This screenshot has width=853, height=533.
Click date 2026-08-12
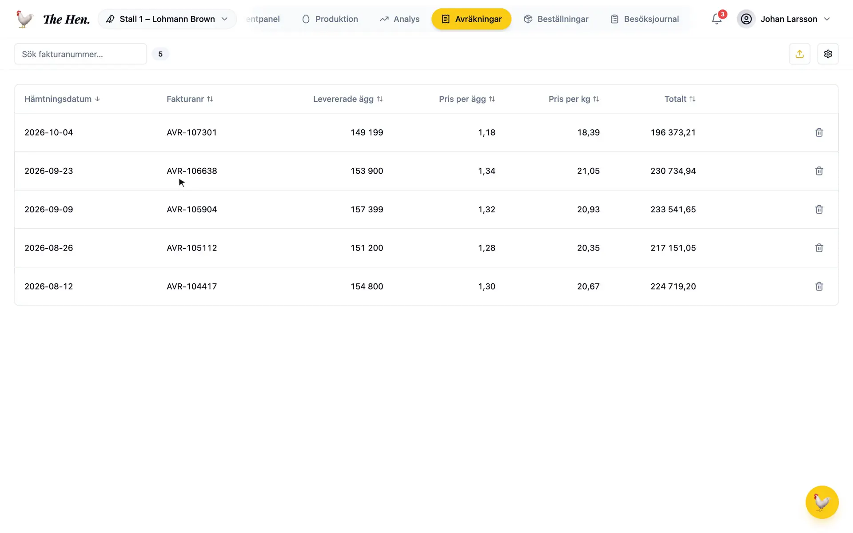48,286
